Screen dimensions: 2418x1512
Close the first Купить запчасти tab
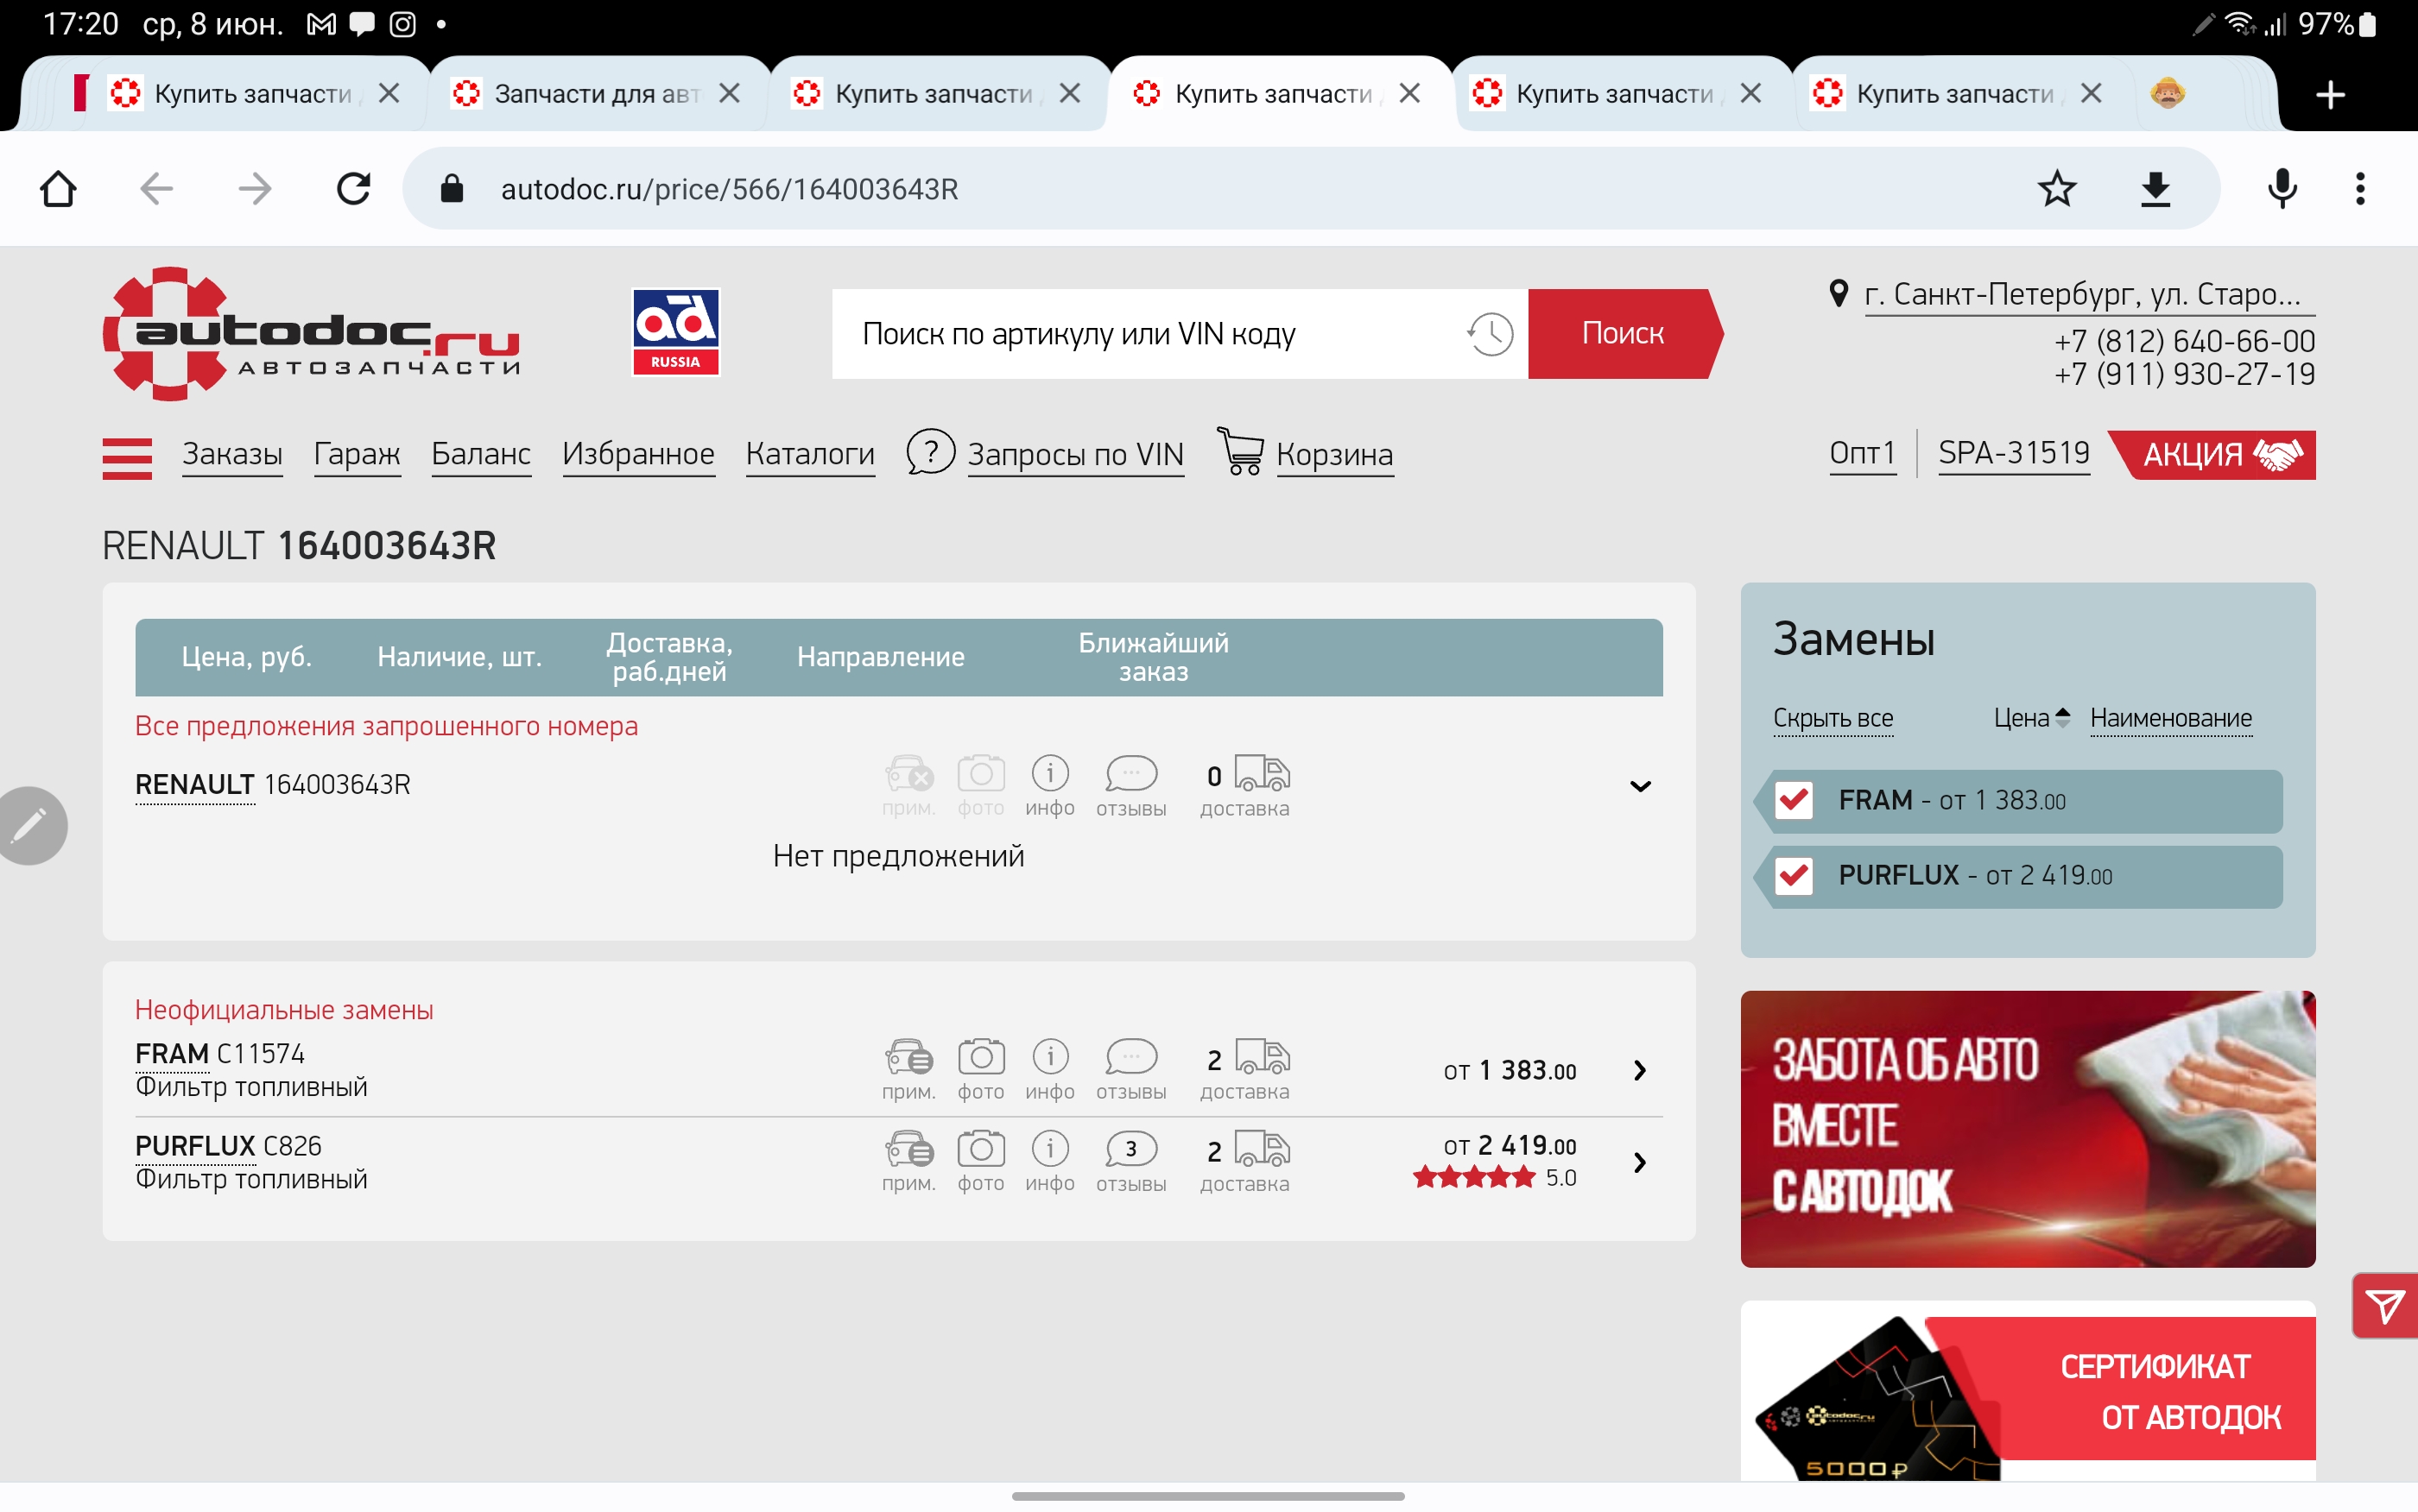[x=389, y=93]
